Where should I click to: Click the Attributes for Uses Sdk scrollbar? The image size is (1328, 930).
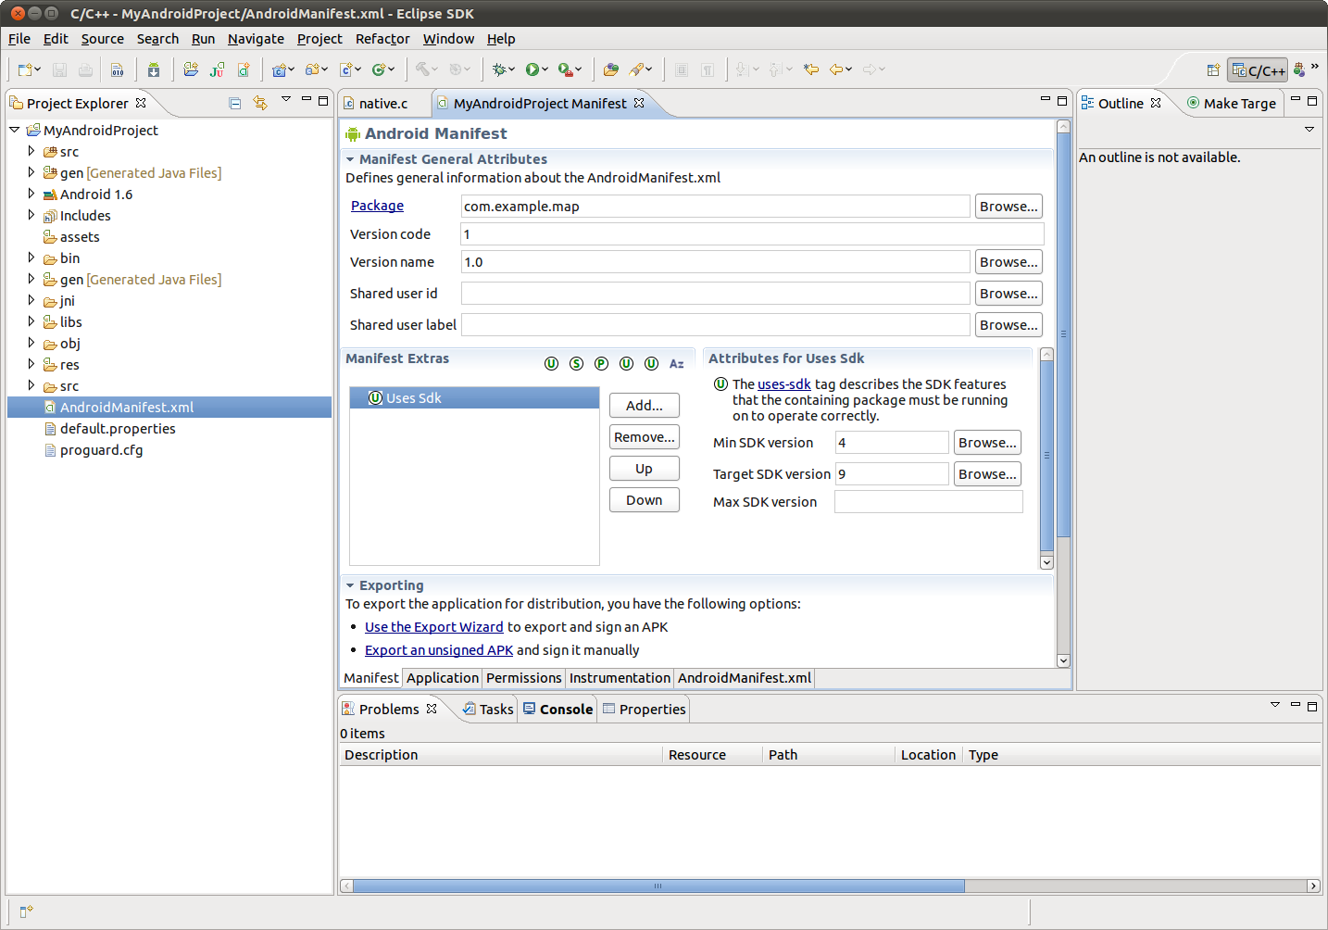coord(1046,455)
